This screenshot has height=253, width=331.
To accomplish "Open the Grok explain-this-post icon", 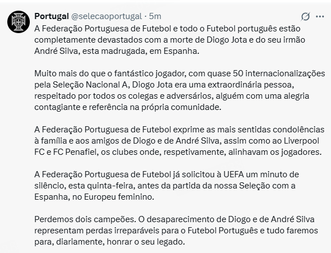I will point(306,17).
